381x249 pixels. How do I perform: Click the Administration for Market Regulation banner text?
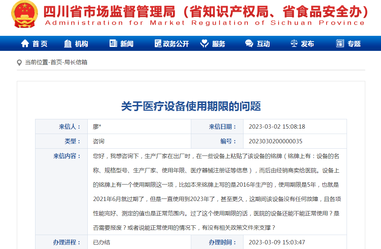click(202, 25)
